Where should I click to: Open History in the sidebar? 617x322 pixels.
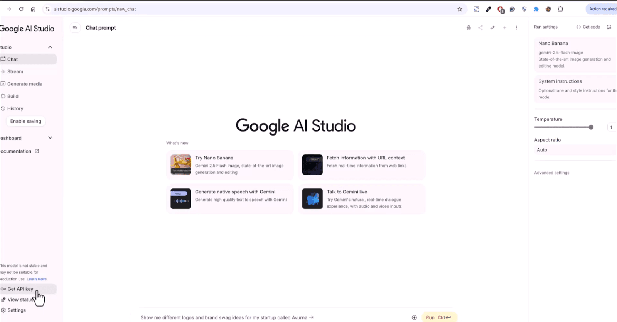click(28, 108)
